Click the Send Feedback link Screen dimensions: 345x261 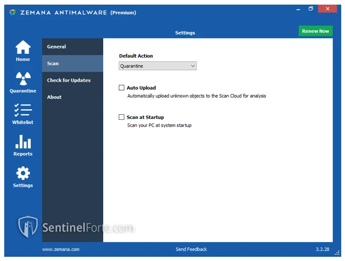point(191,249)
